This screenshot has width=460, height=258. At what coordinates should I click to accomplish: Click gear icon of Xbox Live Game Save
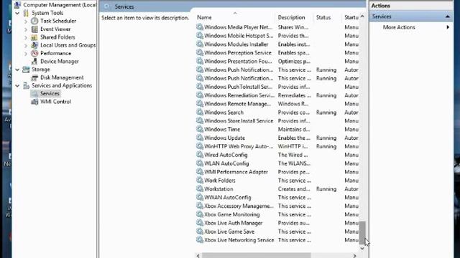[x=200, y=231]
